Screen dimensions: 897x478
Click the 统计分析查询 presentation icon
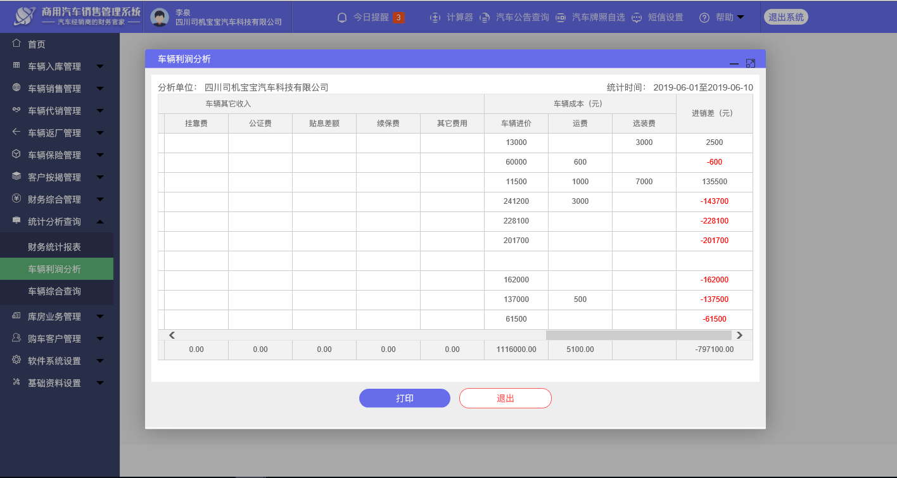point(17,221)
